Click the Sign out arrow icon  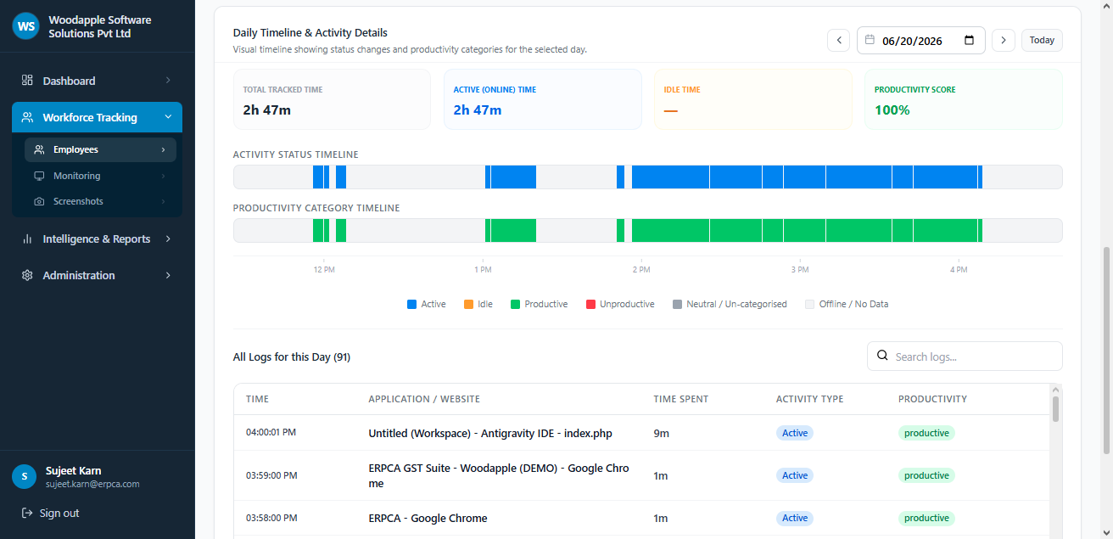(27, 513)
